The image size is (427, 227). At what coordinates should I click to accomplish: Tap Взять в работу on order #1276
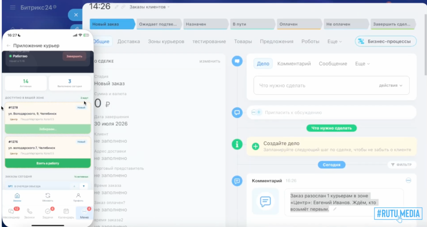48,163
